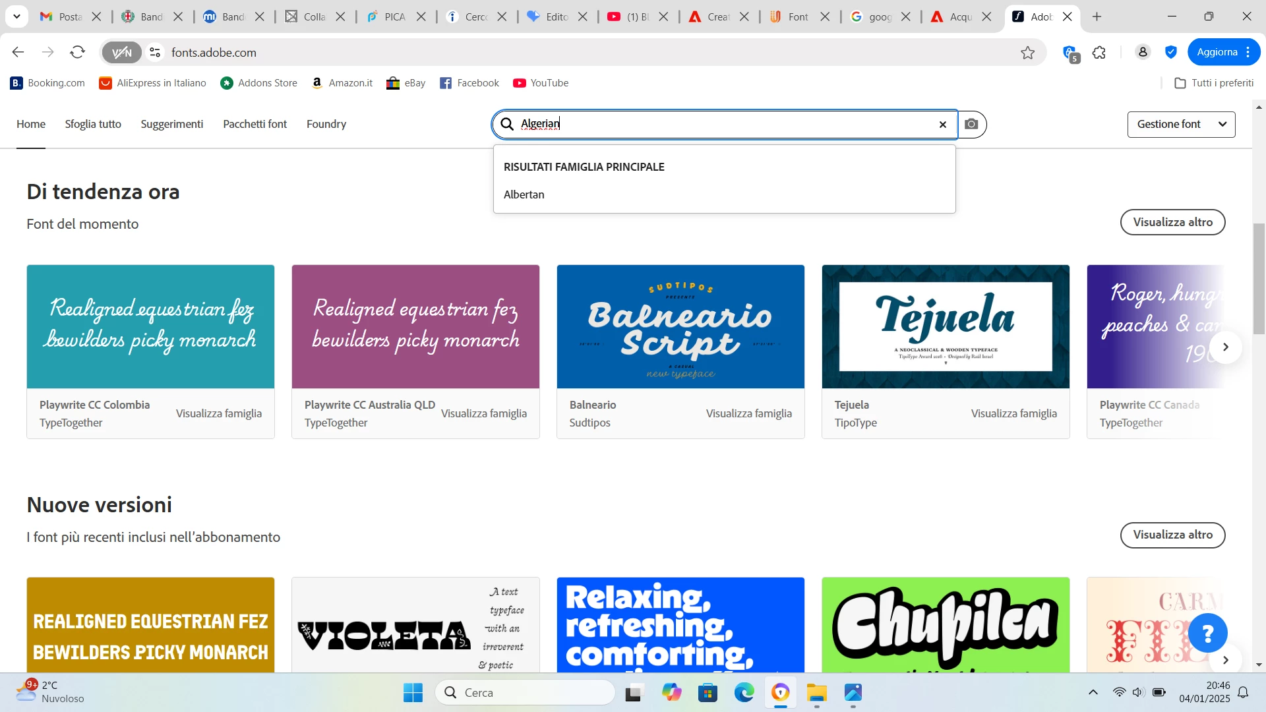Reload the page with the refresh icon

coord(78,52)
